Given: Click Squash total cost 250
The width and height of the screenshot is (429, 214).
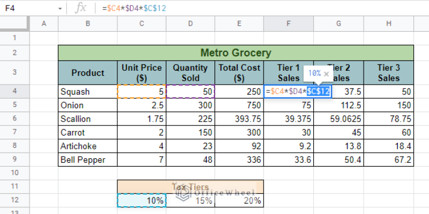Looking at the screenshot, I should 239,91.
